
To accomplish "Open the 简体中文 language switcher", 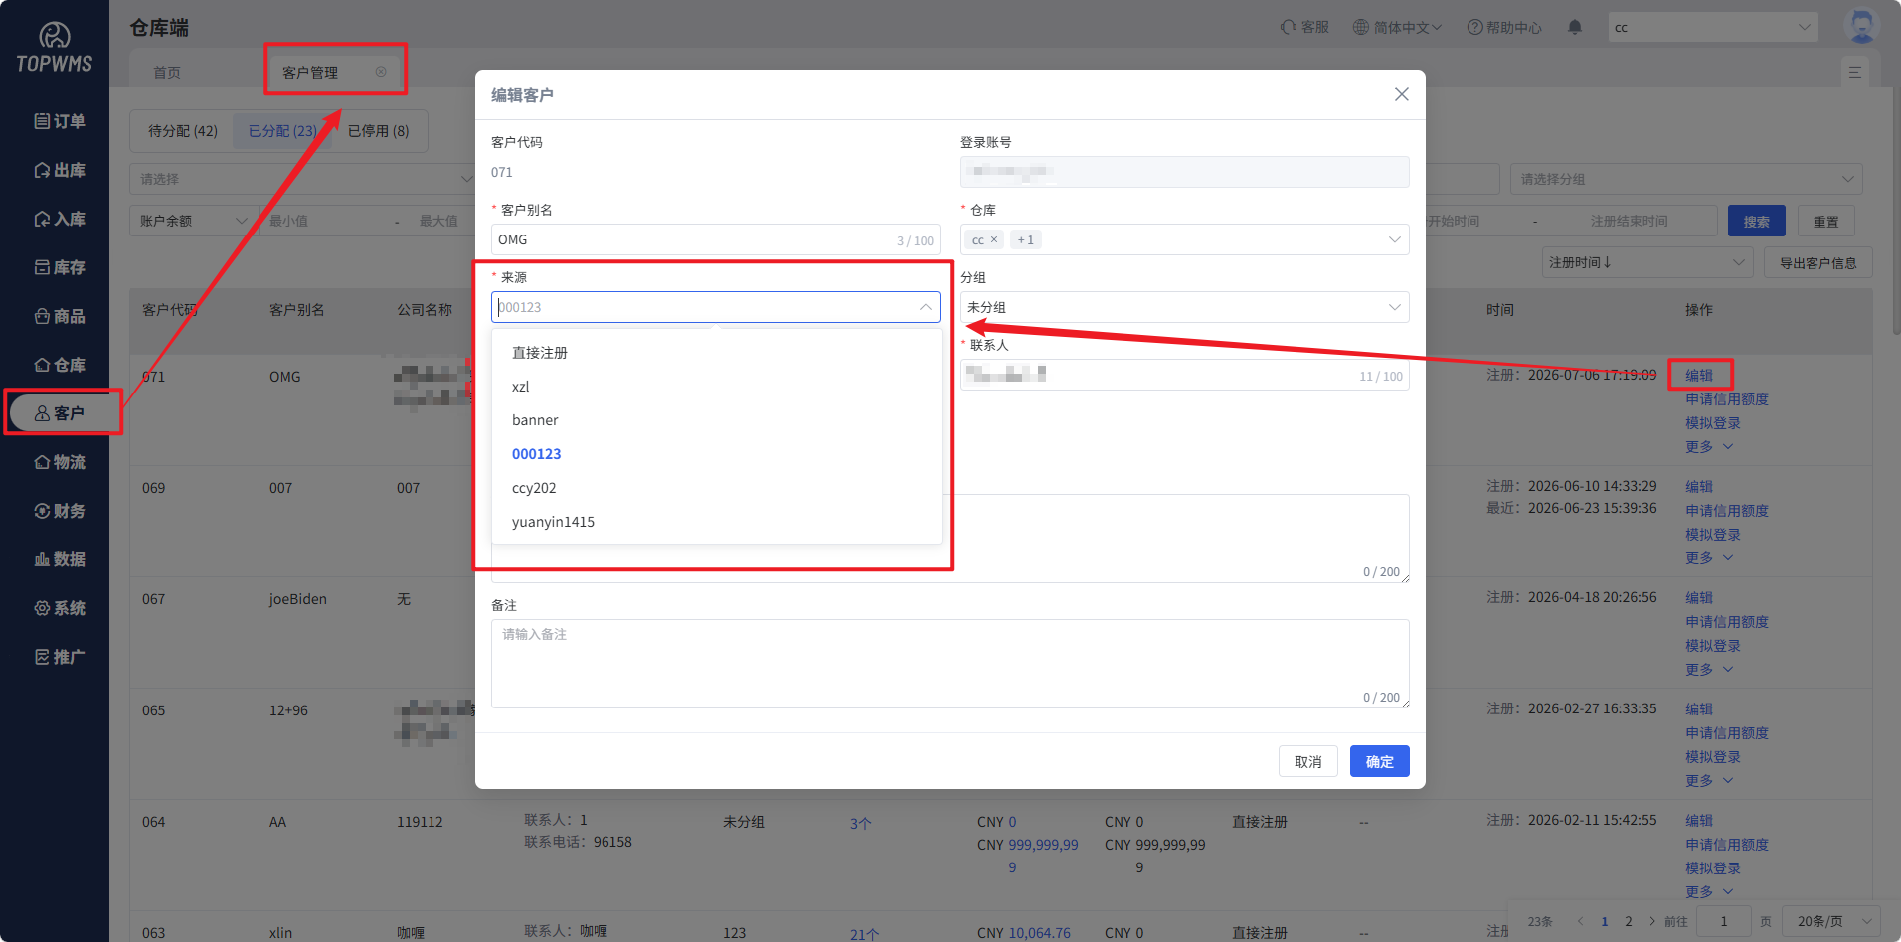I will pyautogui.click(x=1397, y=27).
